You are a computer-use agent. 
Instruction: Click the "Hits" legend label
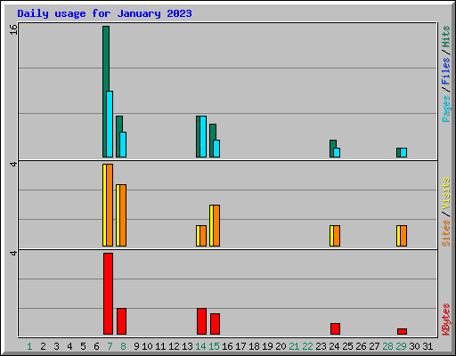pos(445,36)
